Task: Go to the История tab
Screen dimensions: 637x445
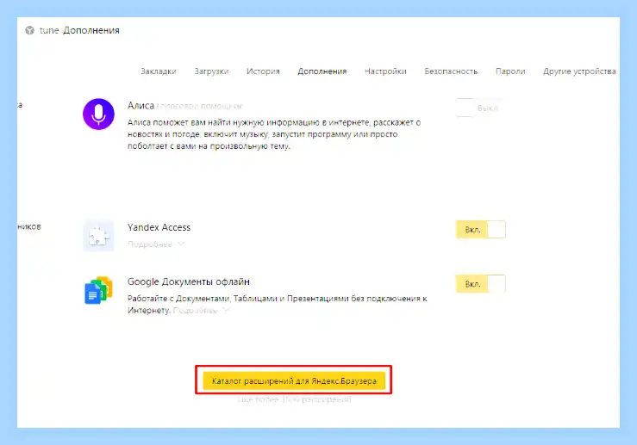Action: click(263, 71)
